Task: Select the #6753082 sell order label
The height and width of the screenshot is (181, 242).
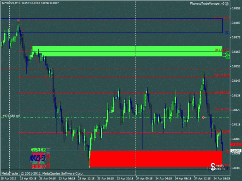Action: click(11, 116)
